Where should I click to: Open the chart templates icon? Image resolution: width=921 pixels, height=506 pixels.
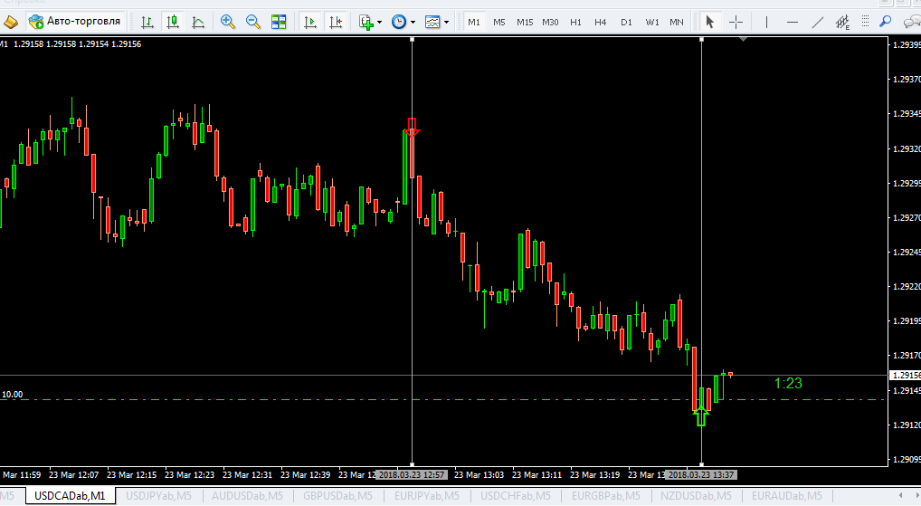[432, 23]
